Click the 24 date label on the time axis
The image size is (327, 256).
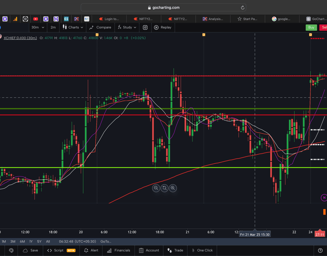tap(310, 232)
